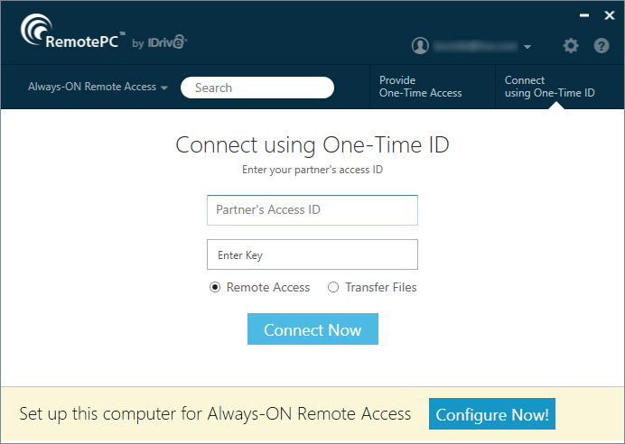Choose the Transfer Files radio option
Image resolution: width=625 pixels, height=444 pixels.
333,287
